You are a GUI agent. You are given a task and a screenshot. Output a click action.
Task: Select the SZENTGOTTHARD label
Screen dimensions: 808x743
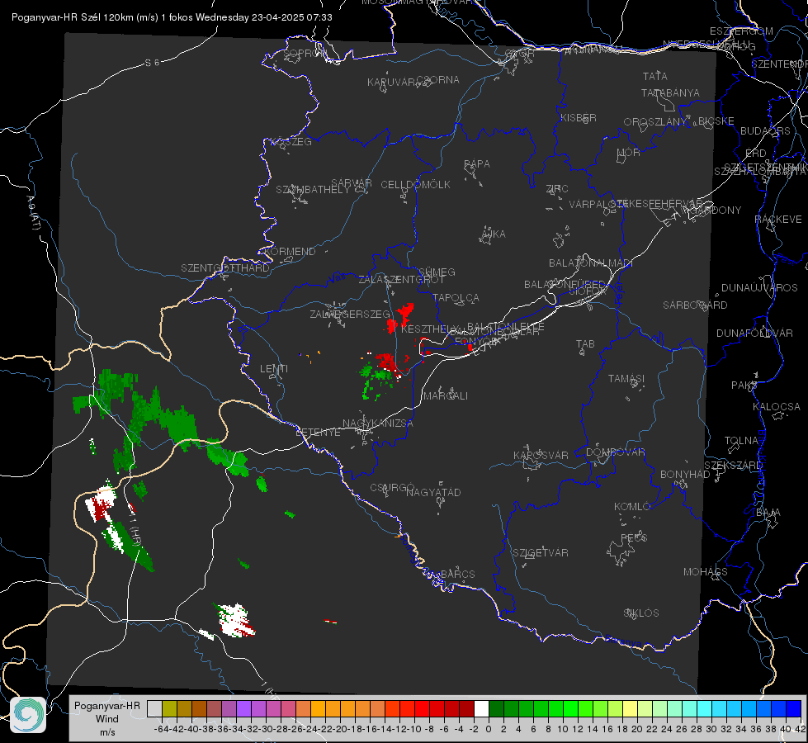[225, 268]
